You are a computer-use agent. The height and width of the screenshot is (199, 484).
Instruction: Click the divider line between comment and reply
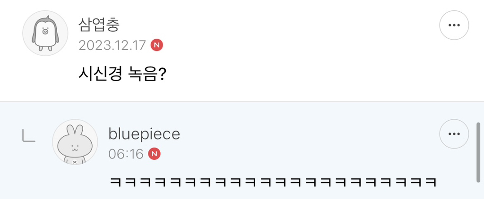[x=242, y=101]
